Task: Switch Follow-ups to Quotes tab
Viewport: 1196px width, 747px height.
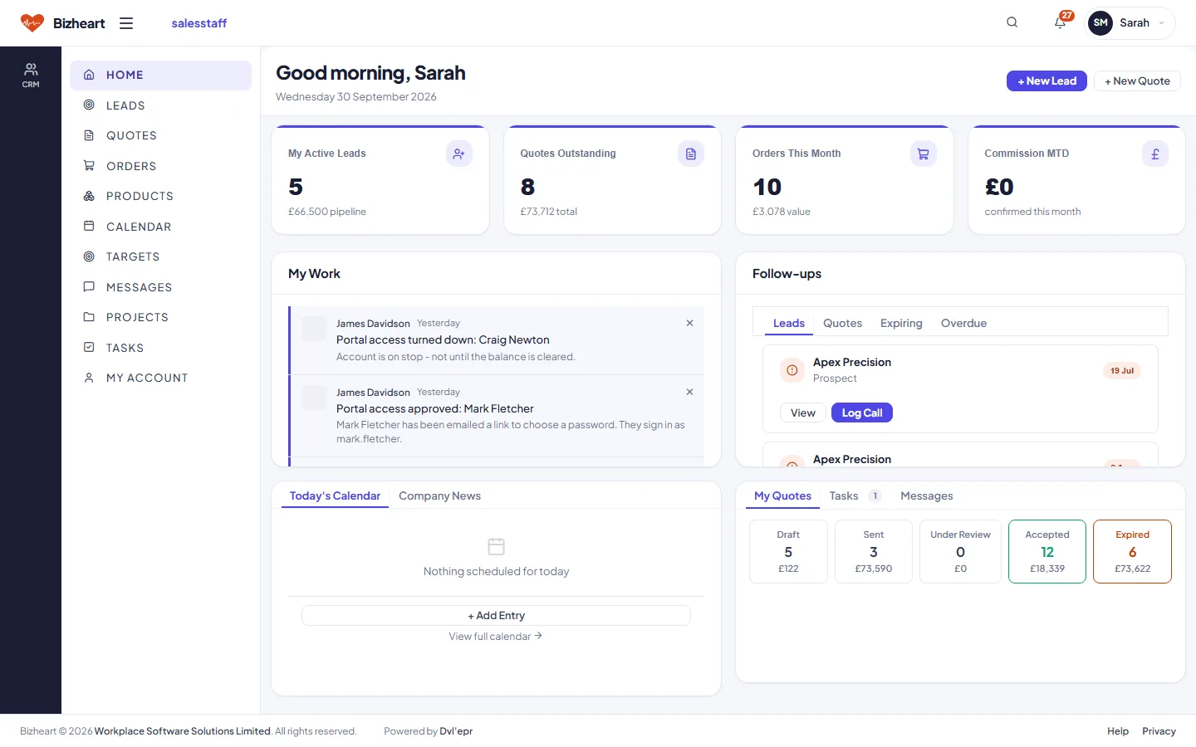Action: (x=842, y=323)
